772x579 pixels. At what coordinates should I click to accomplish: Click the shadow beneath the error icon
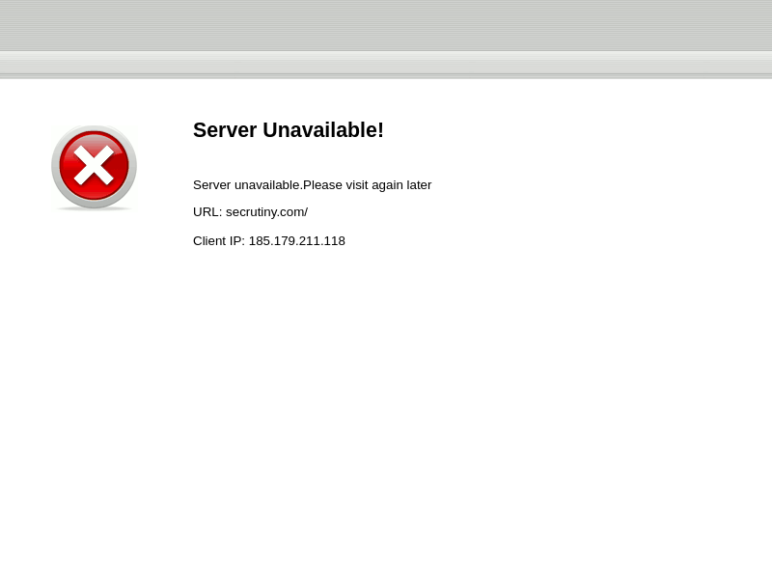(x=94, y=208)
